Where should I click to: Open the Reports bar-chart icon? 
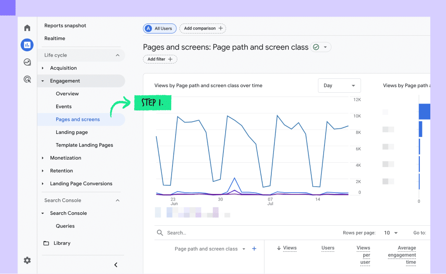coord(27,45)
